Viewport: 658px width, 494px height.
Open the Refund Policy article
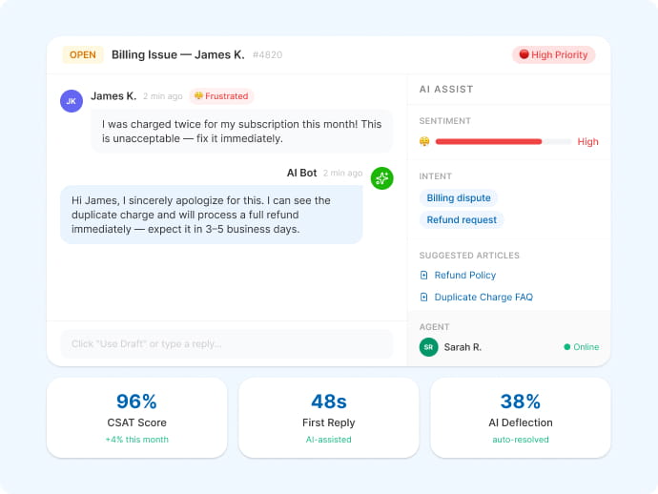pyautogui.click(x=465, y=275)
